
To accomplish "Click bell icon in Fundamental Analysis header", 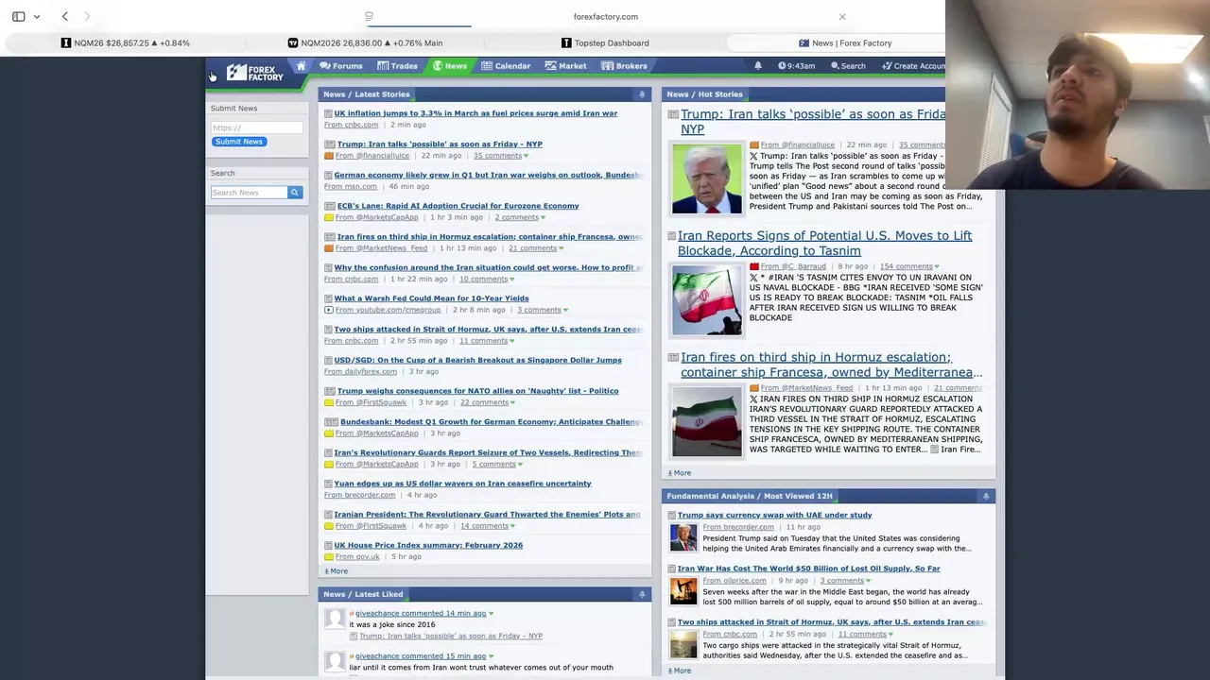I will pos(986,496).
